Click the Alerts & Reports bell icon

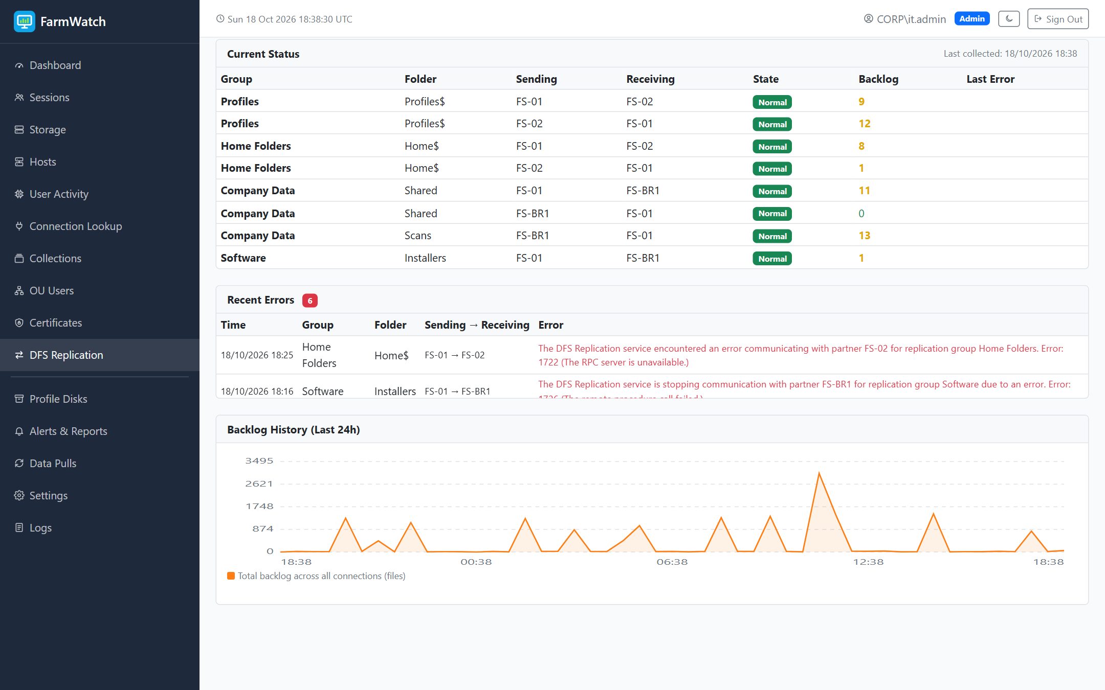(19, 431)
